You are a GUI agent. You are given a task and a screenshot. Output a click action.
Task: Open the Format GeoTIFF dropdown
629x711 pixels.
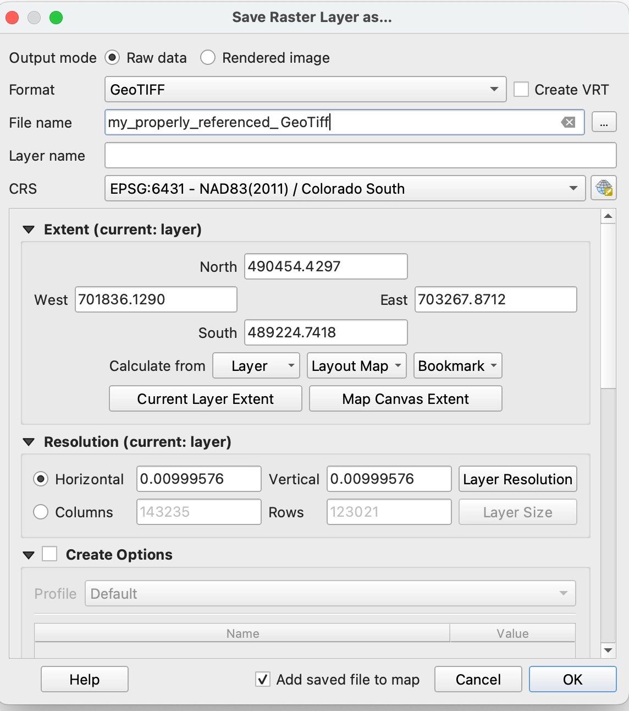tap(305, 89)
